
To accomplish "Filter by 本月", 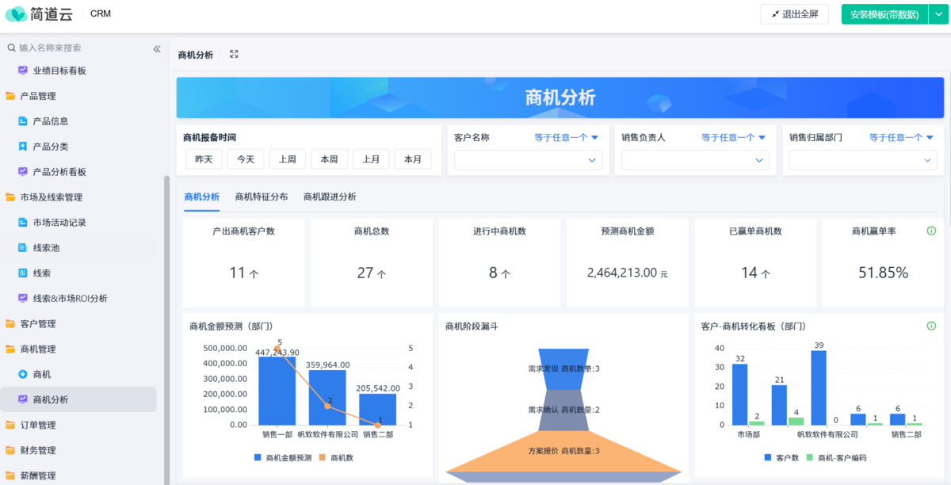I will (x=413, y=159).
